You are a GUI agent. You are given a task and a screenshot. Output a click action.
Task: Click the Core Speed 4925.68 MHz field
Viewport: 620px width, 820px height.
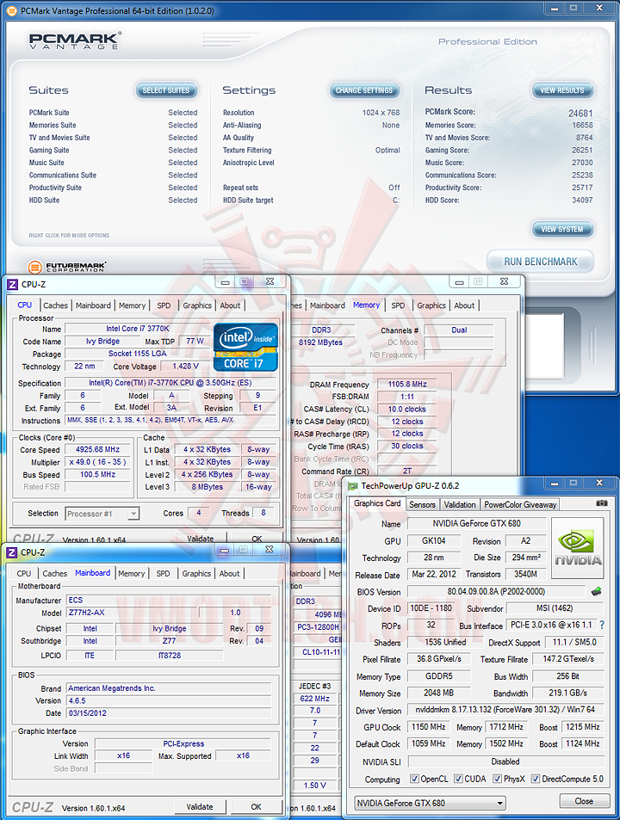click(97, 449)
